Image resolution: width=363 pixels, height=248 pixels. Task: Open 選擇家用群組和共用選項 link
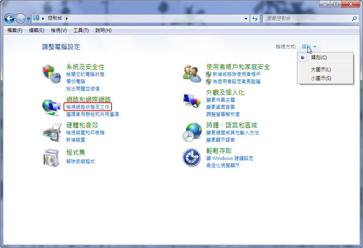(92, 114)
